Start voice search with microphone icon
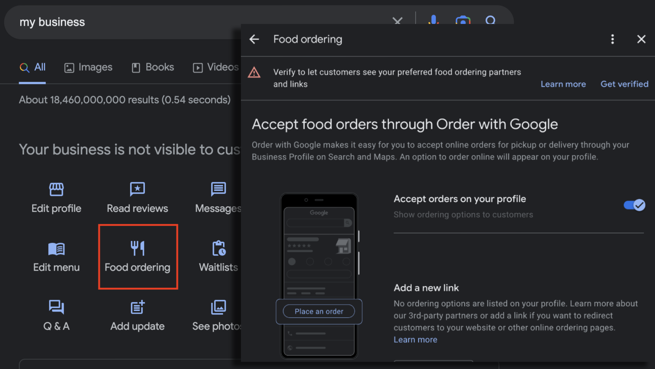The width and height of the screenshot is (655, 369). click(434, 20)
